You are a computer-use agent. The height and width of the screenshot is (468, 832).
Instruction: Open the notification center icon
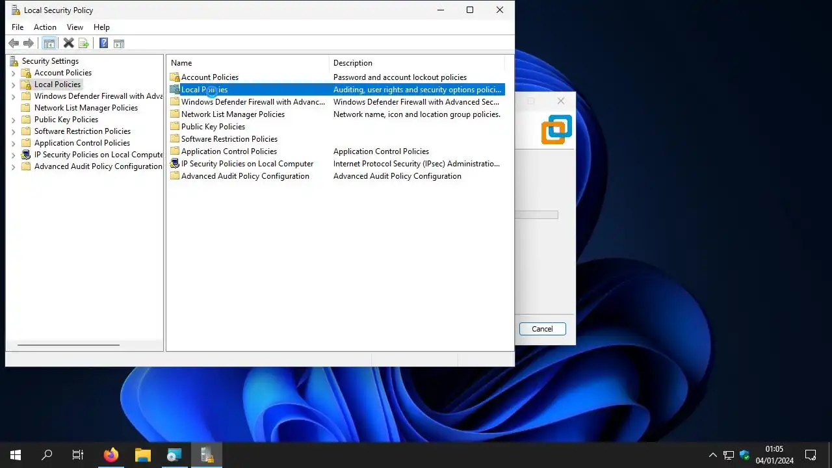click(x=811, y=455)
